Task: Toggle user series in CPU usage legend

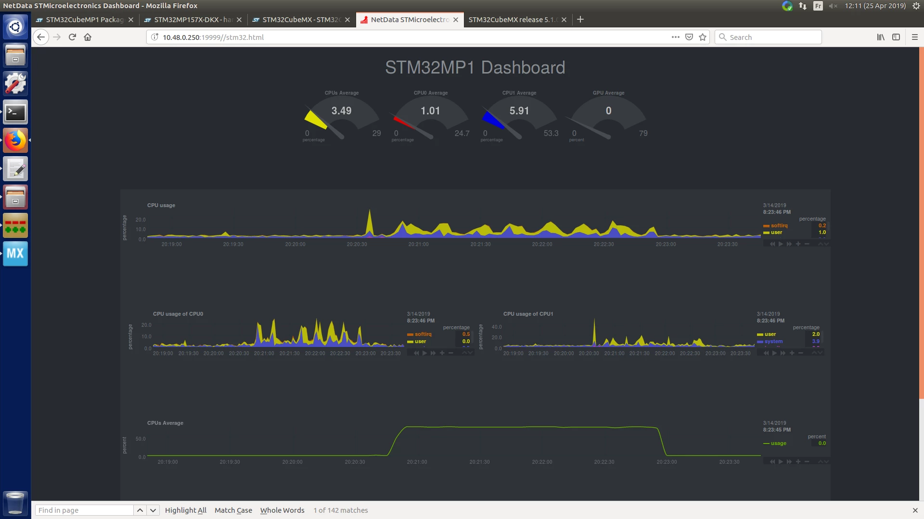Action: pyautogui.click(x=773, y=233)
